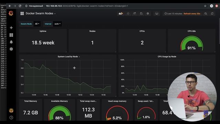The width and height of the screenshot is (220, 124).
Task: Click the CPUs panel title
Action: click(142, 31)
